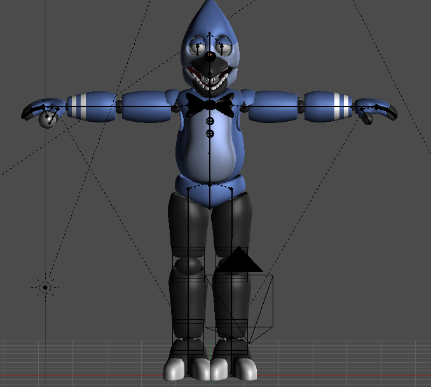Select the blue pelvis piece below the belly

click(x=210, y=190)
